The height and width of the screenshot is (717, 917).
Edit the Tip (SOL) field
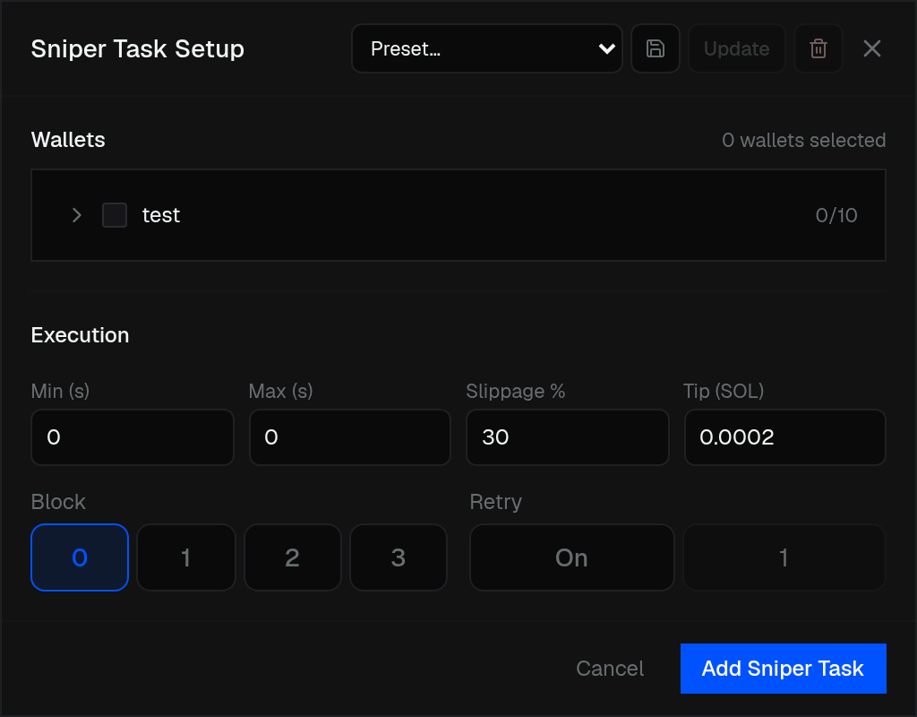click(x=784, y=437)
